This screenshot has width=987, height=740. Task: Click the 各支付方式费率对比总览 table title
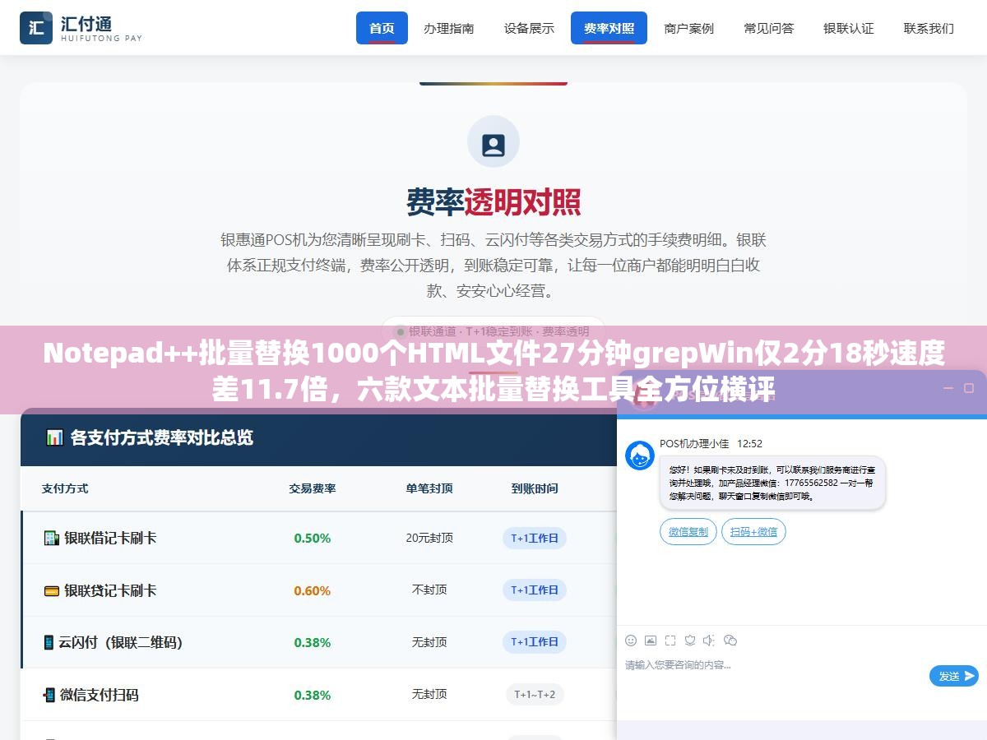(162, 437)
